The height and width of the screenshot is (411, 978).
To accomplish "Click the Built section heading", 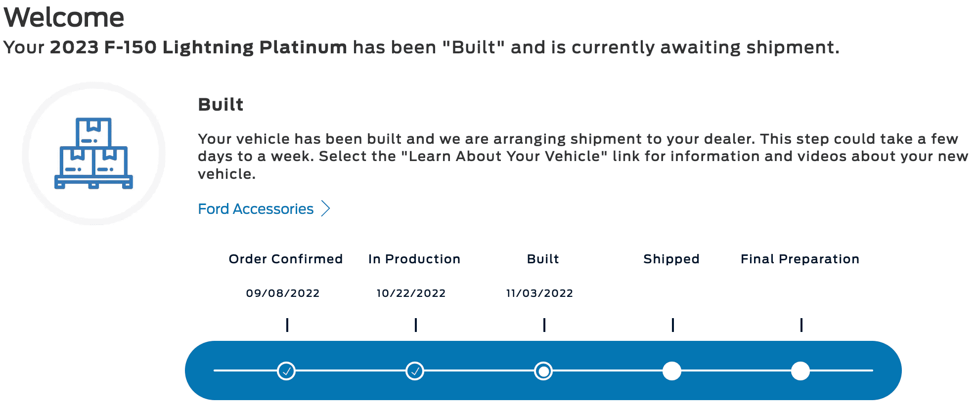I will click(x=221, y=105).
